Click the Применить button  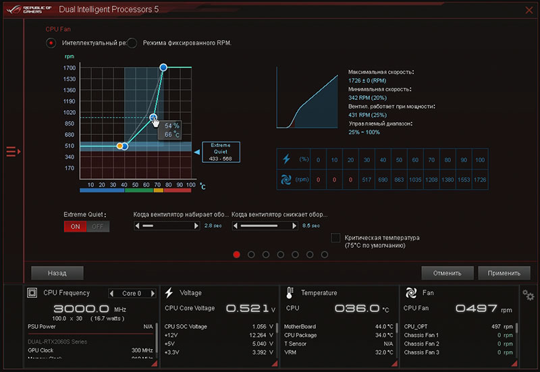[504, 273]
